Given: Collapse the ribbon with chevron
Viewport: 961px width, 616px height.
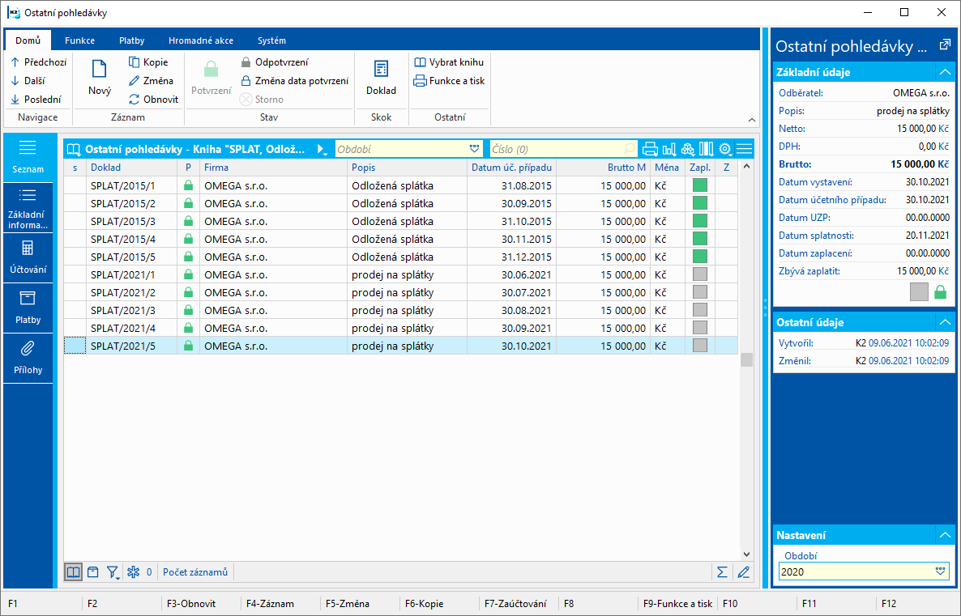Looking at the screenshot, I should (751, 120).
